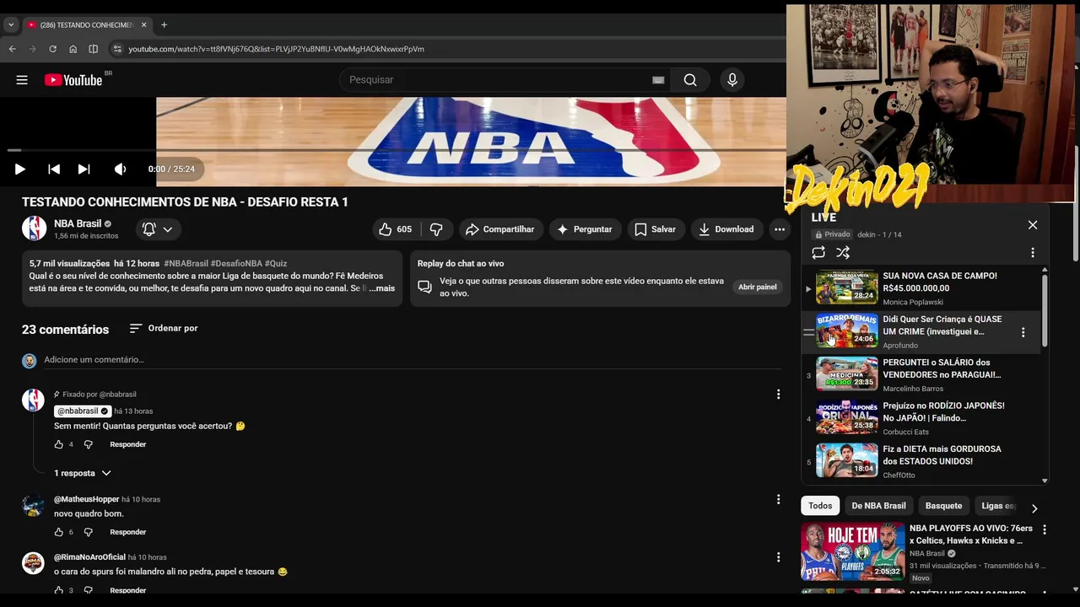This screenshot has height=607, width=1080.
Task: Reply to the pinned @nbabrasil comment
Action: click(128, 444)
